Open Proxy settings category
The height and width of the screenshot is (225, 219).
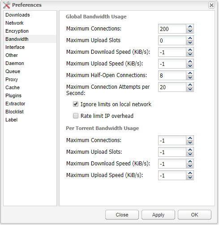(x=30, y=79)
